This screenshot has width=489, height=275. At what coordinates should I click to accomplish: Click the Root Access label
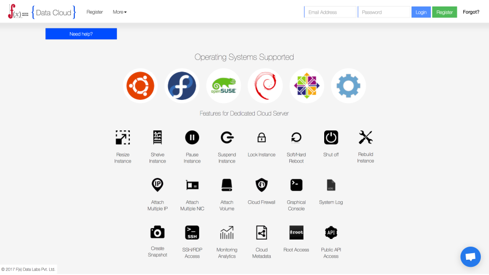pos(296,250)
